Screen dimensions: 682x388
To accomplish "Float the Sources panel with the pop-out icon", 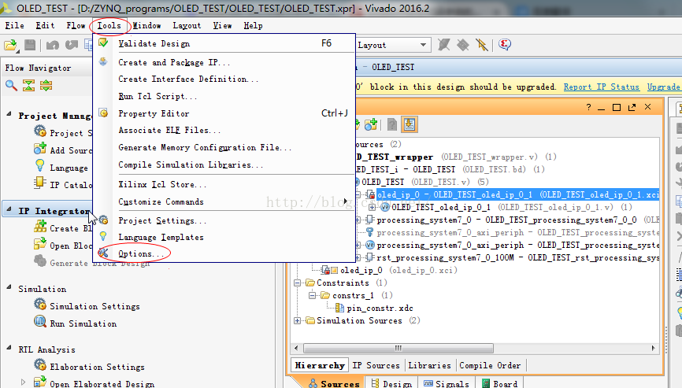I will click(x=632, y=107).
